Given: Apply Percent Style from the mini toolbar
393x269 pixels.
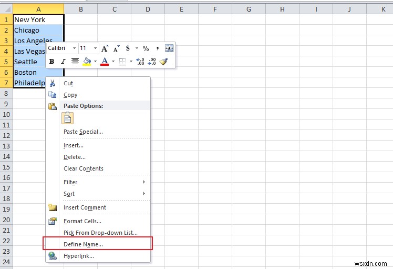Looking at the screenshot, I should tap(146, 48).
